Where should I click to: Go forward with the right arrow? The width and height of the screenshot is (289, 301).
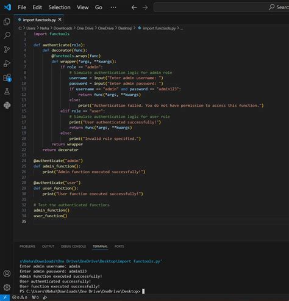pyautogui.click(x=145, y=7)
